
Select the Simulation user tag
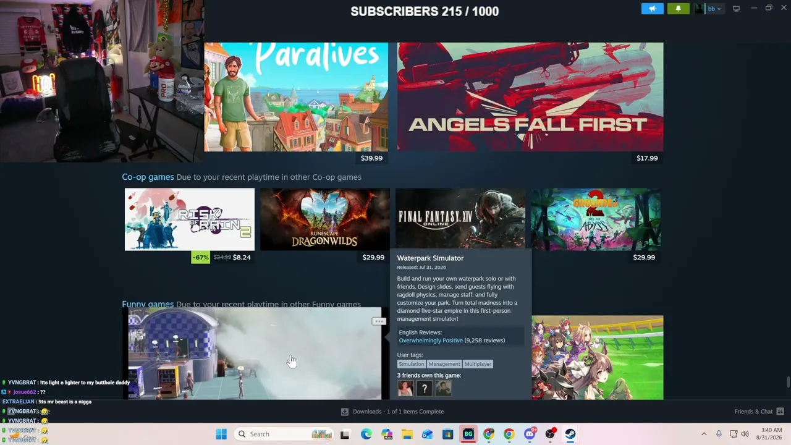pos(411,364)
